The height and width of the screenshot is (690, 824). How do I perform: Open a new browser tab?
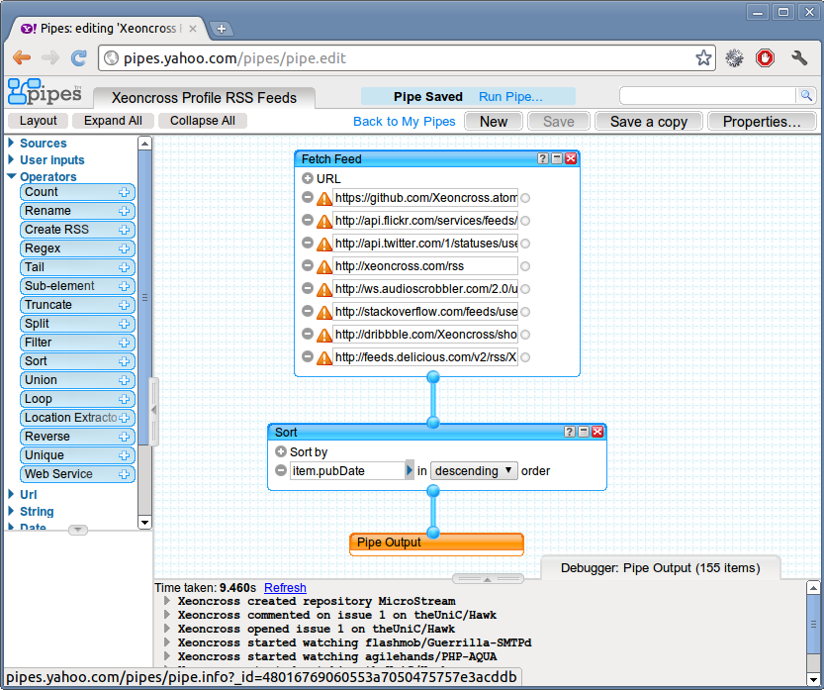(222, 29)
